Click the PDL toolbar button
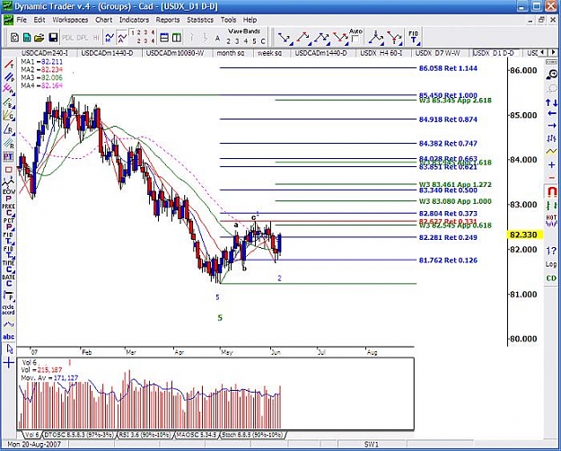561x451 pixels. click(x=67, y=37)
